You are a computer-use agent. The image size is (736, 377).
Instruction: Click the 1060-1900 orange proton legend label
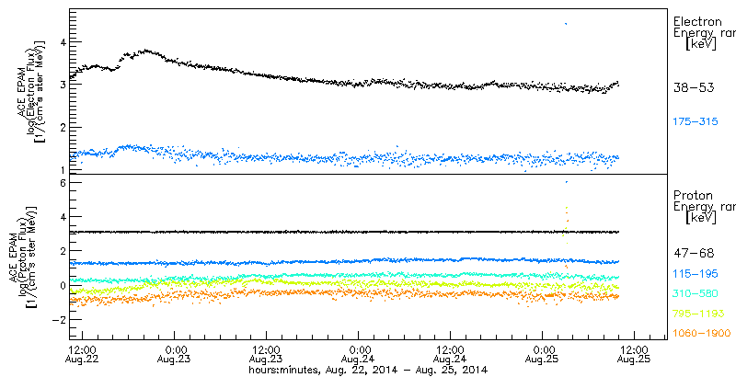701,333
